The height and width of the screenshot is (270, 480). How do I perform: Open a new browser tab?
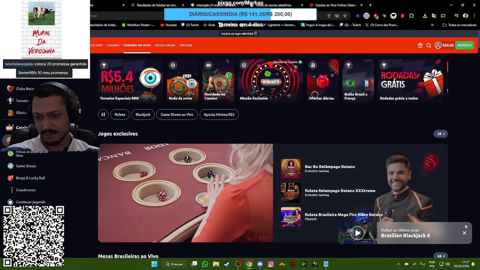click(370, 5)
